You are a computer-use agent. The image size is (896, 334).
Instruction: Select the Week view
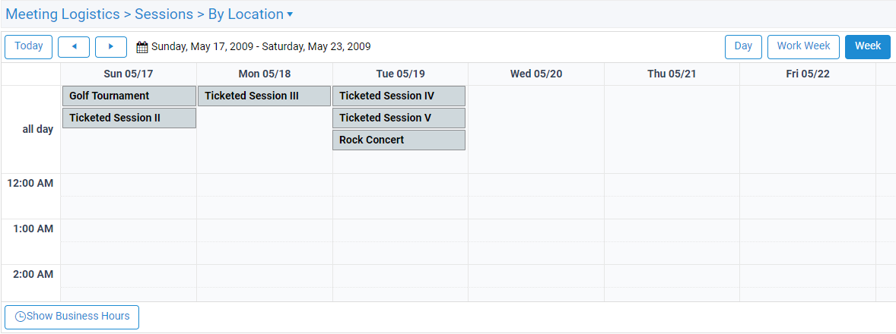click(x=868, y=47)
